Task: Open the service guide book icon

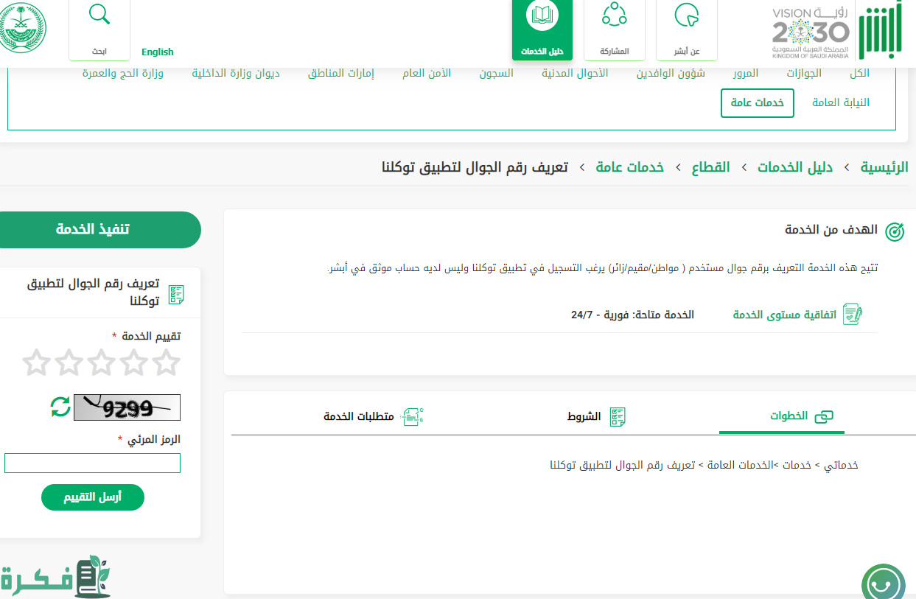Action: point(542,16)
